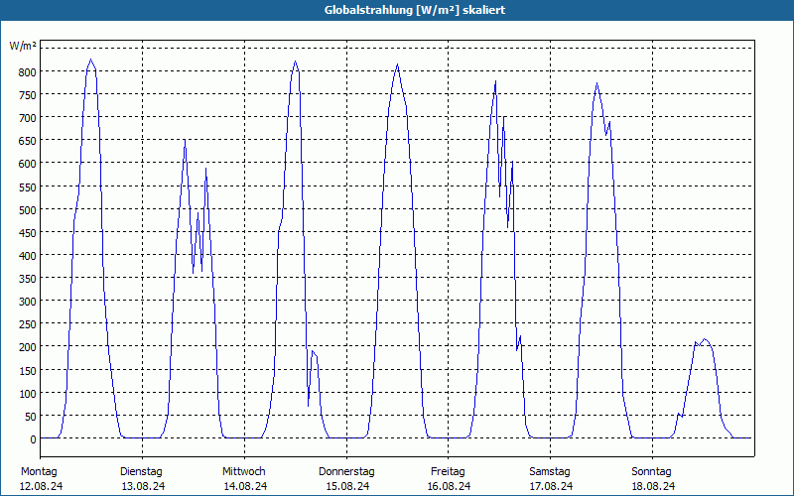Click the W/m² axis unit label
The height and width of the screenshot is (496, 794).
(x=23, y=46)
